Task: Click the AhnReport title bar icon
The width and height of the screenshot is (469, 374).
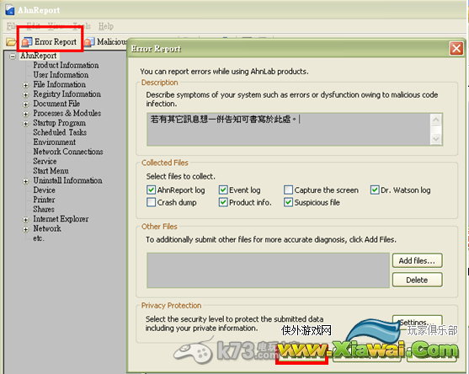Action: tap(10, 10)
